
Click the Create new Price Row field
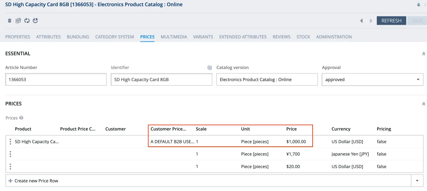(x=208, y=181)
